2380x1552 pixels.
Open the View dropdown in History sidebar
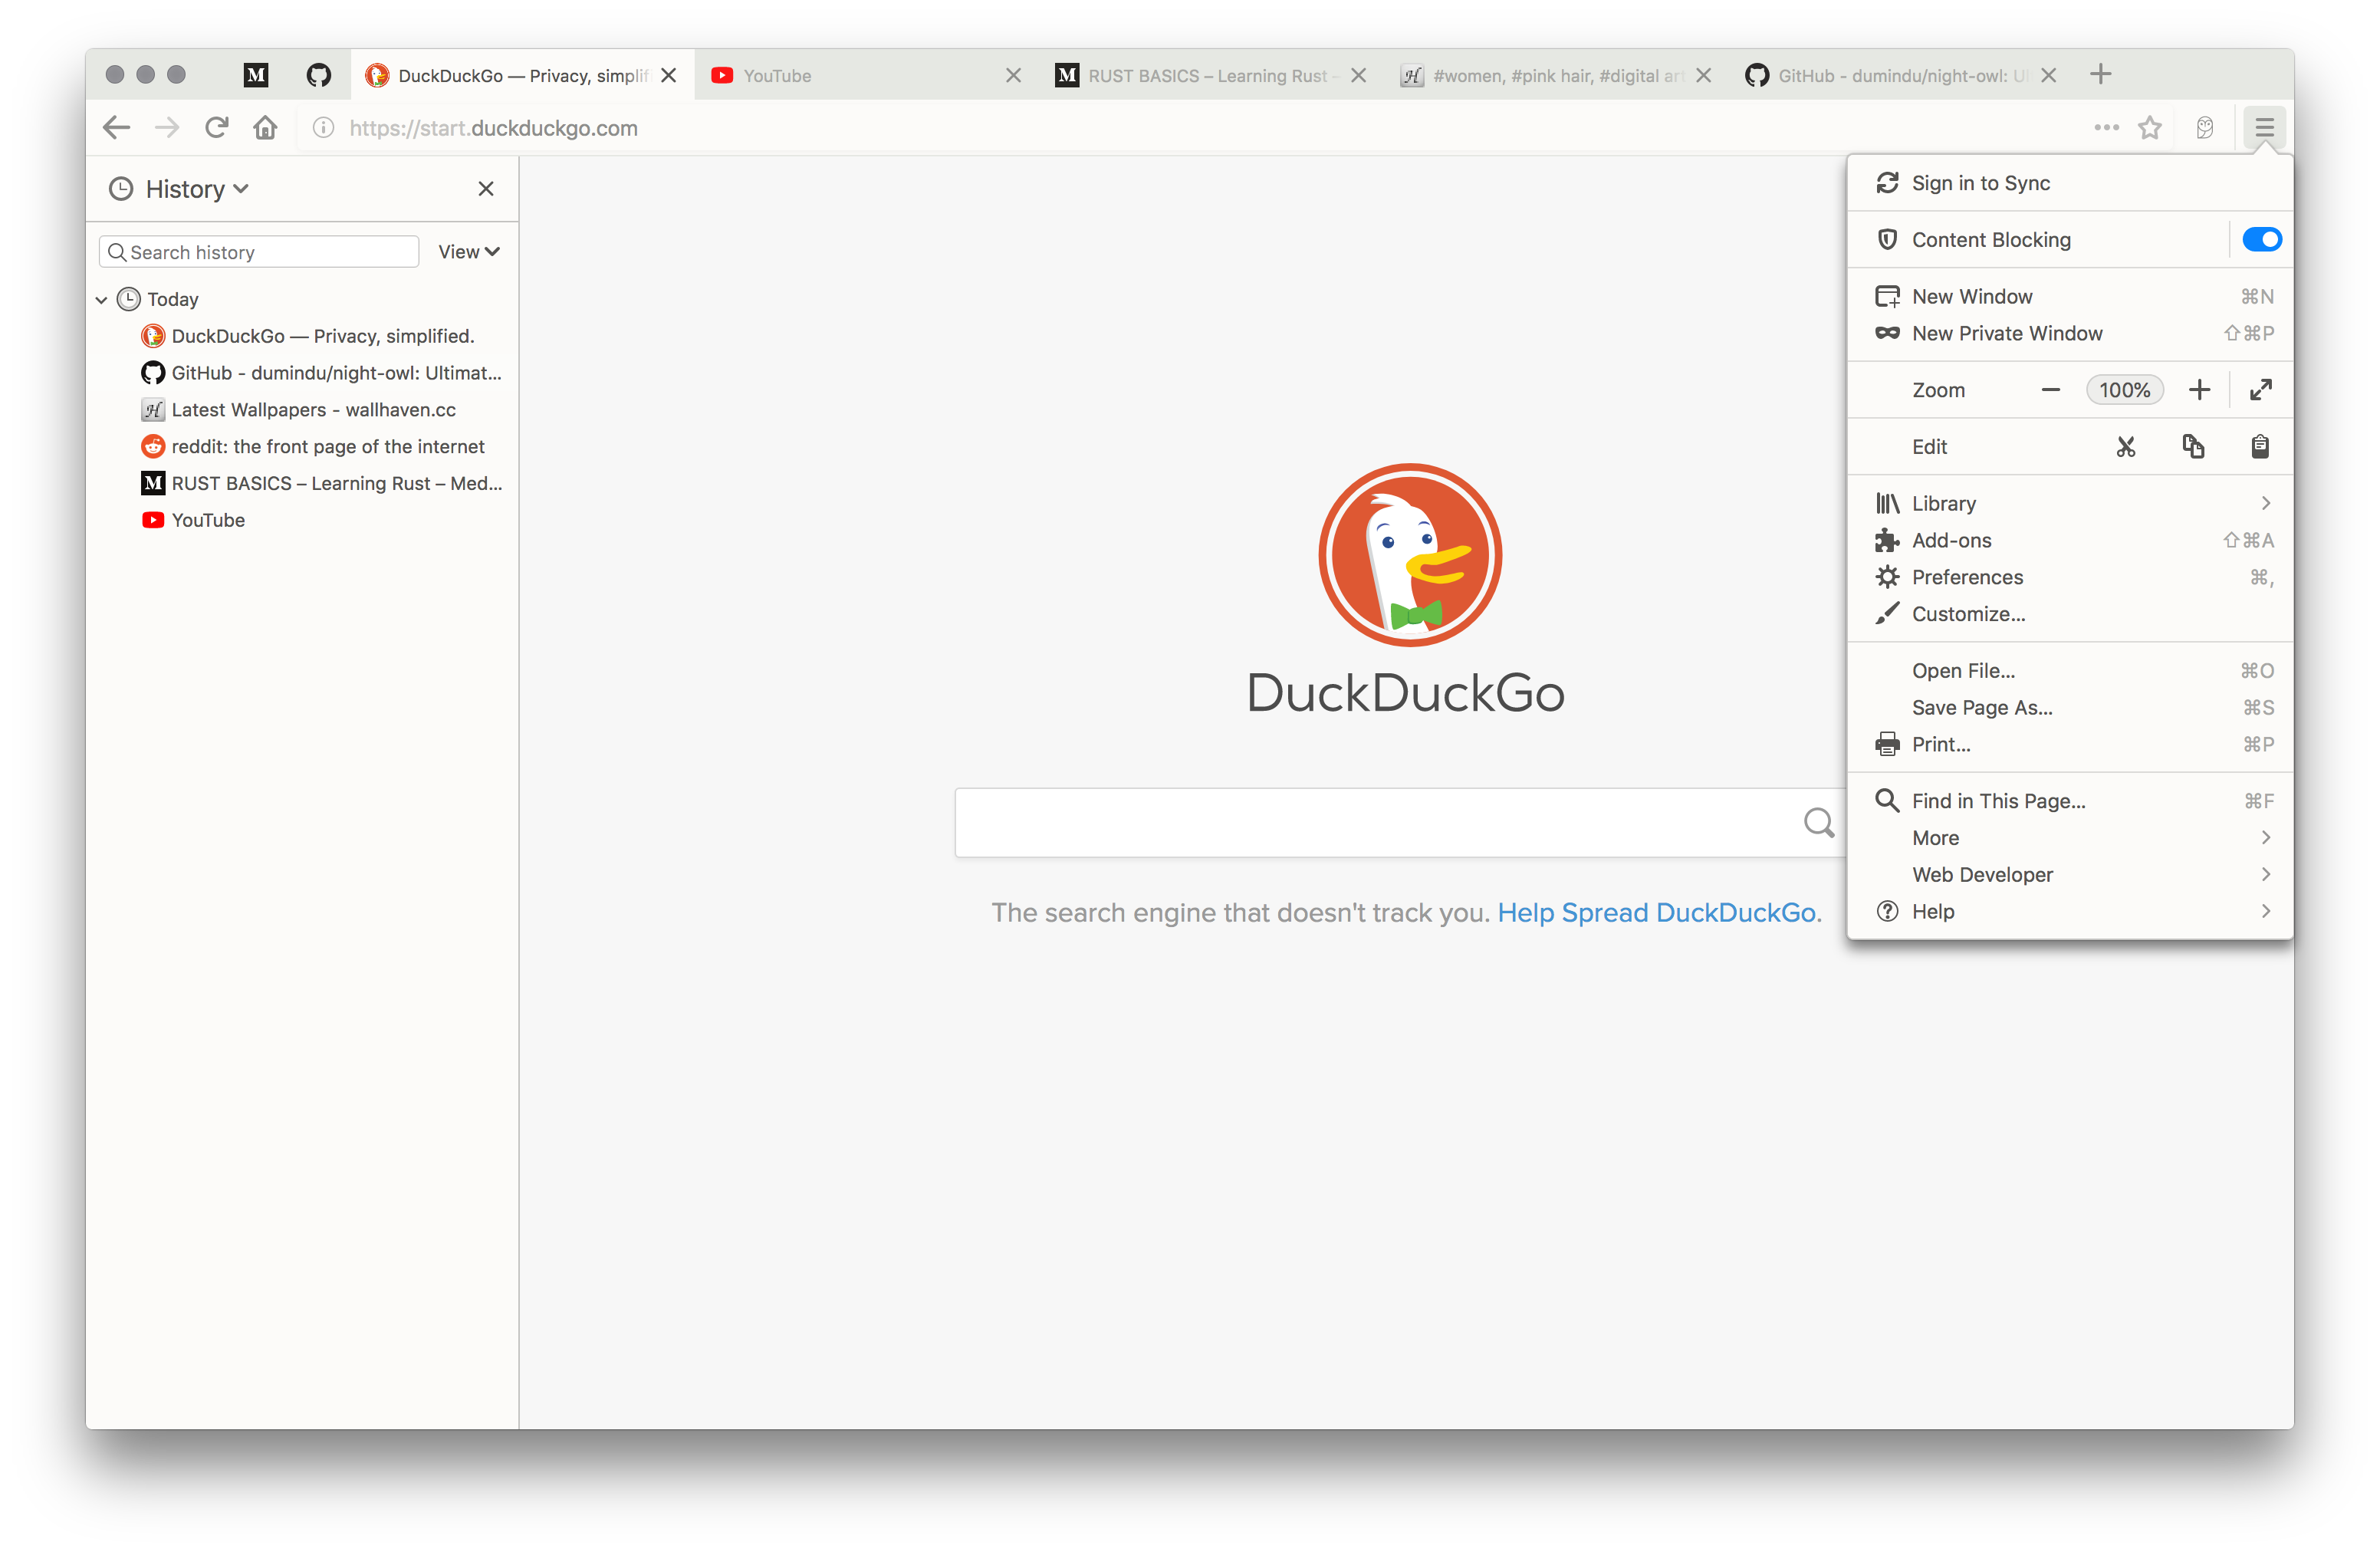coord(468,252)
